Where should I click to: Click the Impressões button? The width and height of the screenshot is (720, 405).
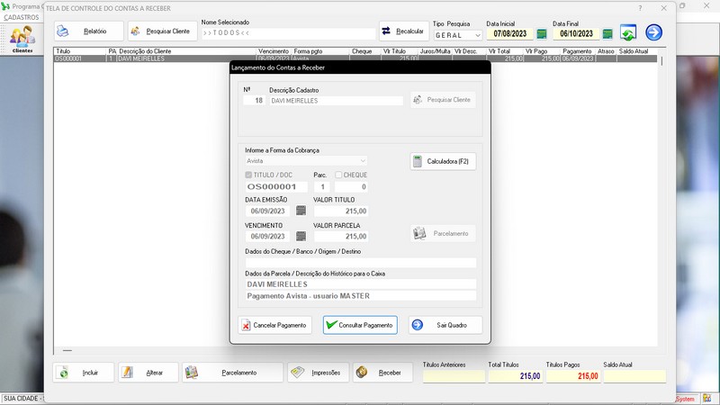pos(319,373)
